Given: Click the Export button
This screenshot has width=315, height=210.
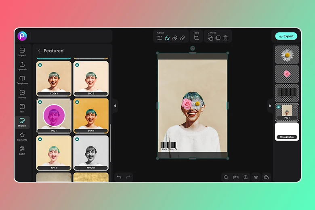Looking at the screenshot, I should [x=286, y=36].
